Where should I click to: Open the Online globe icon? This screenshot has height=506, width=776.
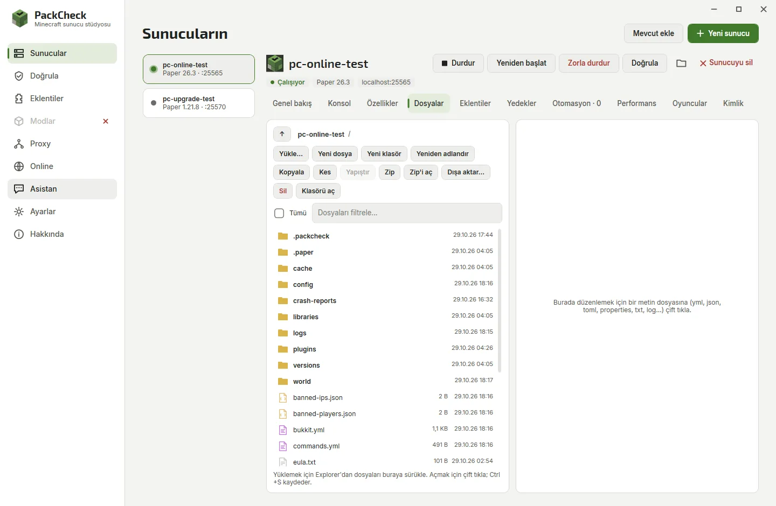19,166
